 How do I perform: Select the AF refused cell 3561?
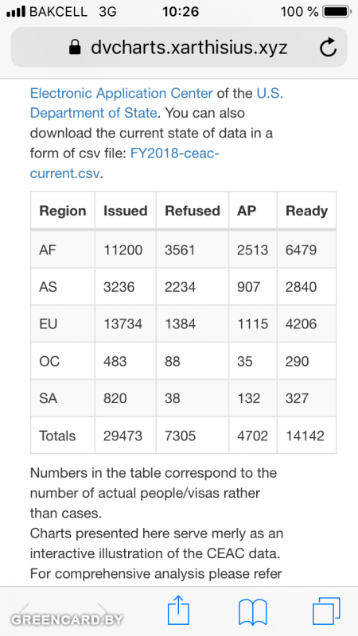tap(180, 250)
